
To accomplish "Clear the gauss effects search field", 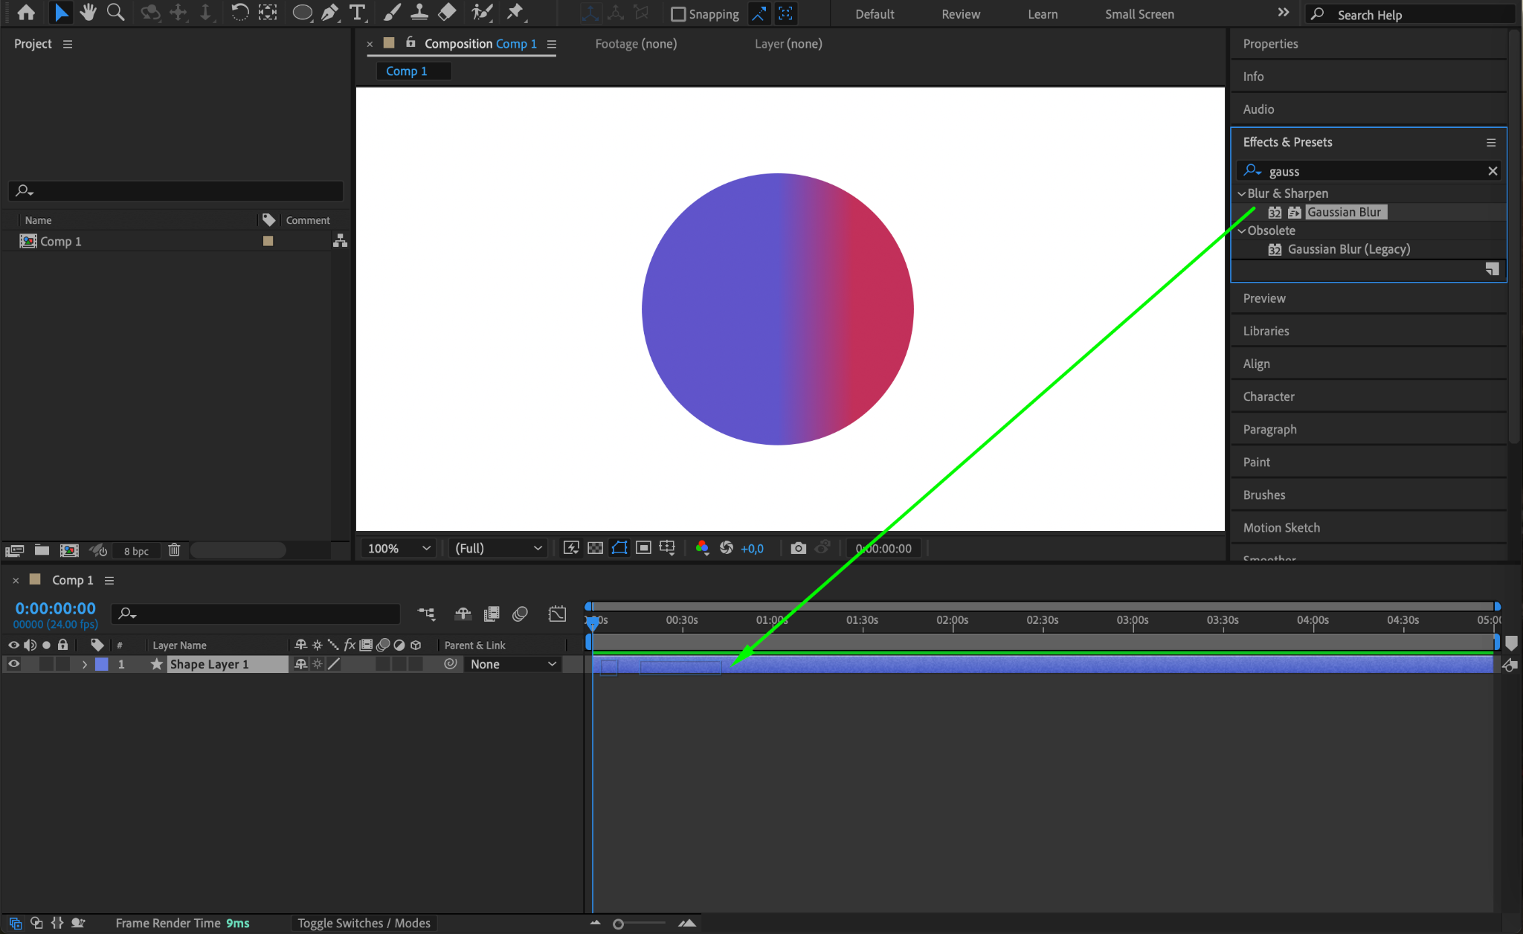I will pos(1492,171).
